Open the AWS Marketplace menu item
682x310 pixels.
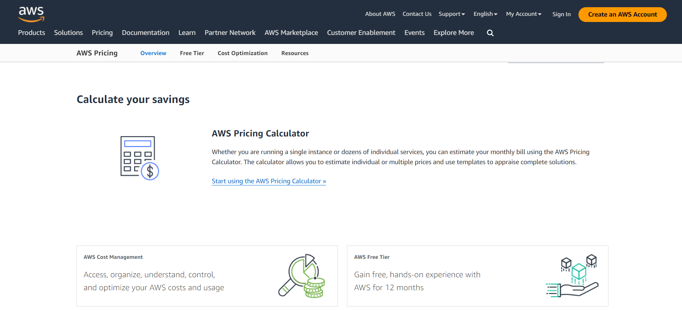point(291,33)
